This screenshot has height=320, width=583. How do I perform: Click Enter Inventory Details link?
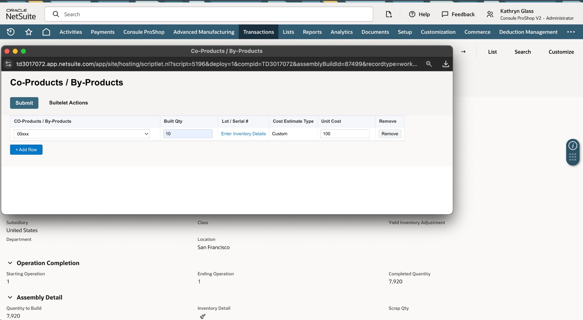243,134
